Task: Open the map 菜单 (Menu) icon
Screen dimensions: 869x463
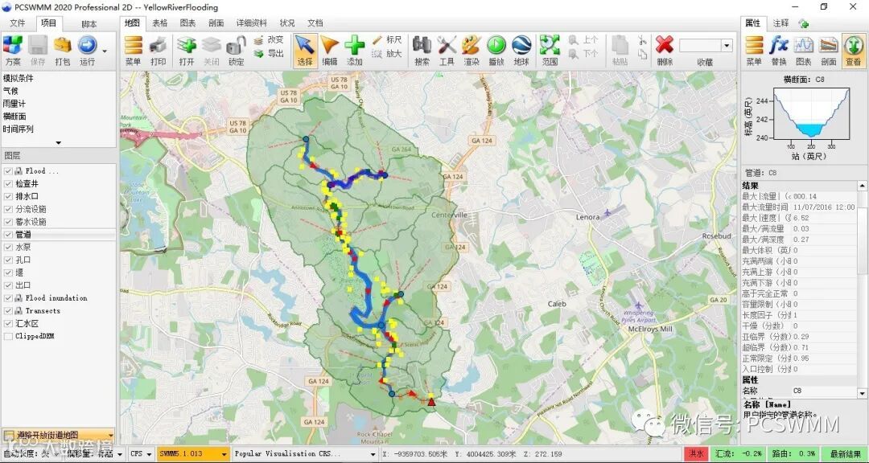Action: 133,51
